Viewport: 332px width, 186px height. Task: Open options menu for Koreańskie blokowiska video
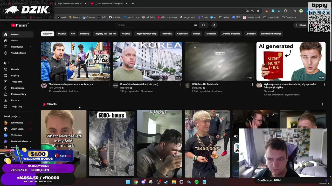[x=181, y=84]
